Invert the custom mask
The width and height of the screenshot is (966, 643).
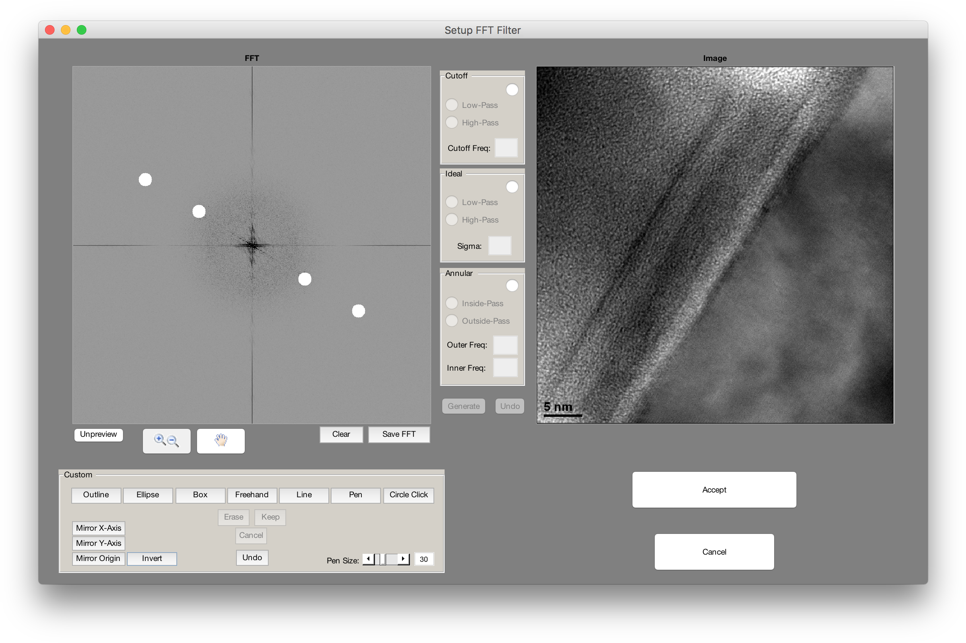(x=152, y=559)
